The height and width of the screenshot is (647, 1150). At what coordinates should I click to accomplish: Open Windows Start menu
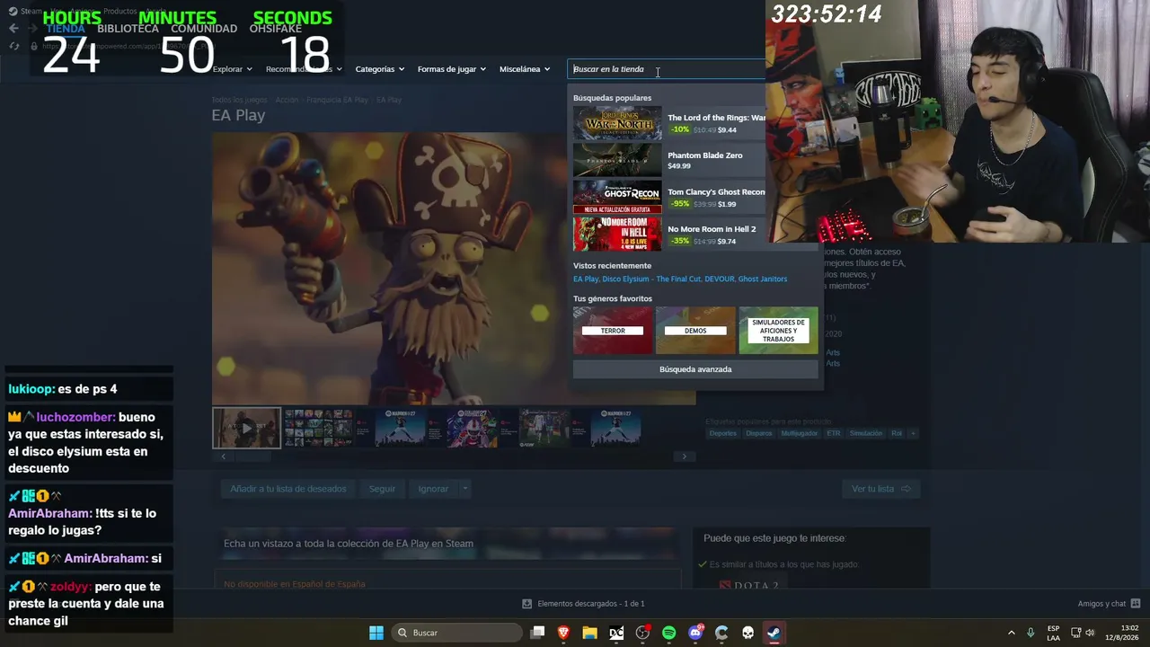(x=376, y=633)
